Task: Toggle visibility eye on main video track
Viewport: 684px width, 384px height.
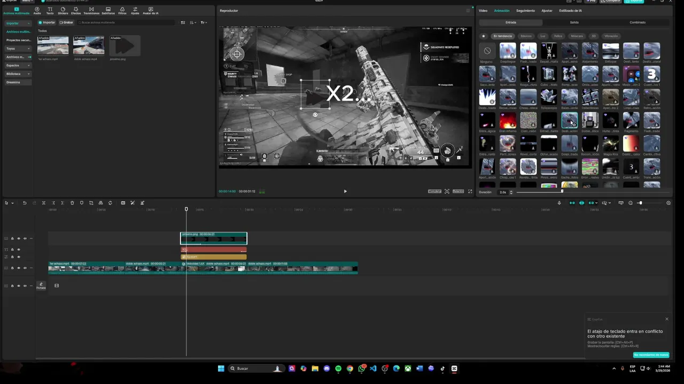Action: point(19,268)
